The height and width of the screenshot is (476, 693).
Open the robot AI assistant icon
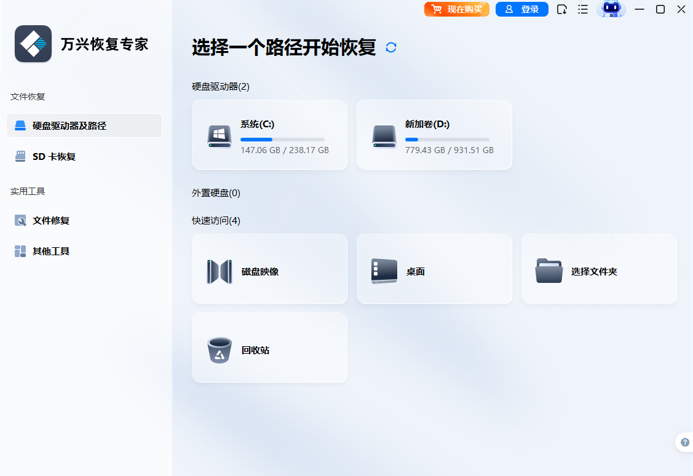point(611,9)
